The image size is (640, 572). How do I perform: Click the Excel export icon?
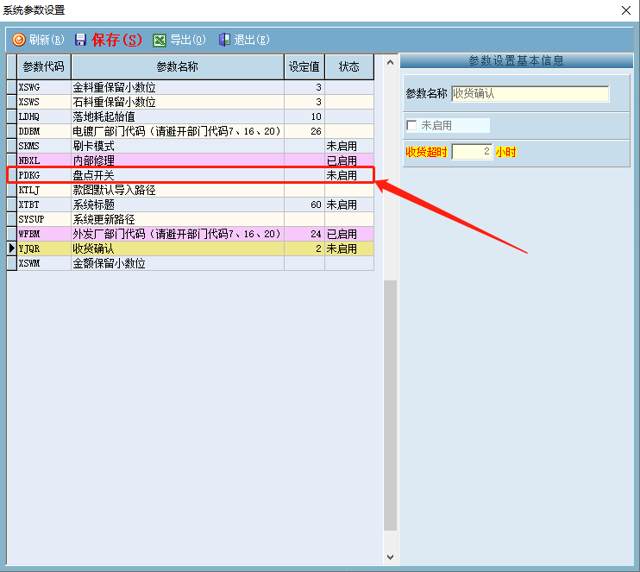(x=160, y=40)
